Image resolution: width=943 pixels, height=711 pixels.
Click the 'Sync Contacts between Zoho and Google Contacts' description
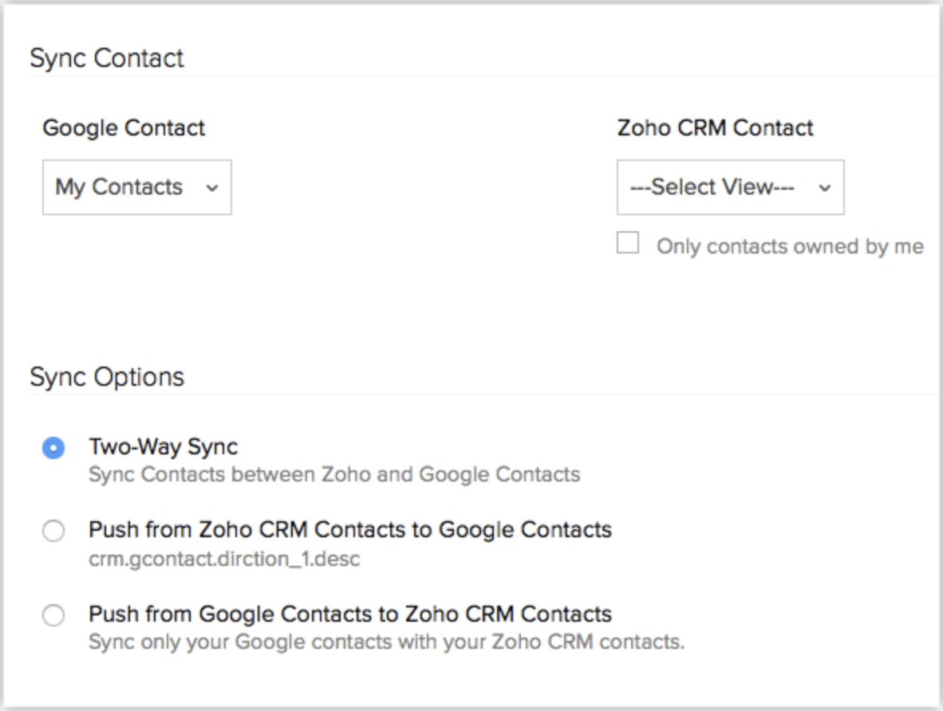pos(333,475)
